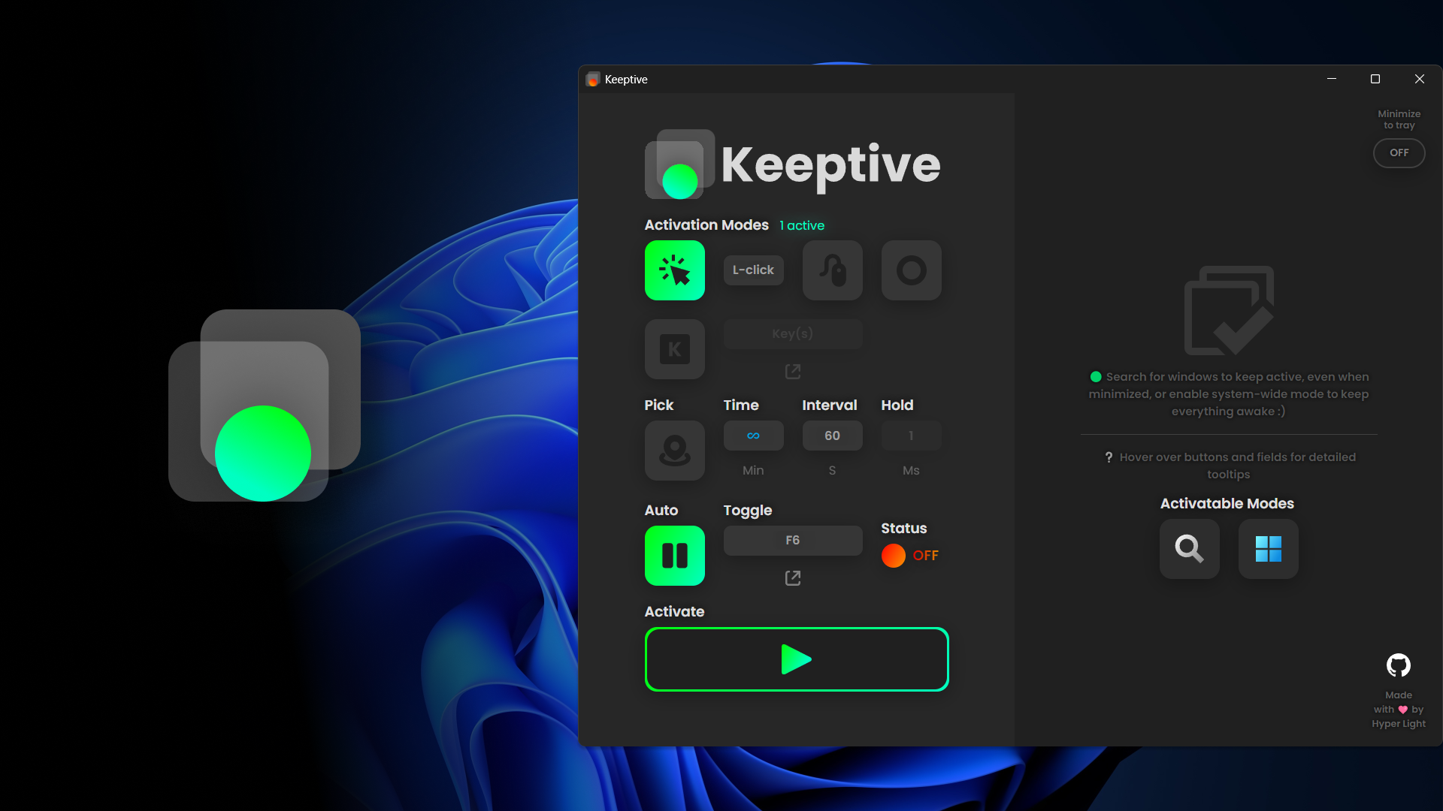The image size is (1443, 811).
Task: Select the scroll wheel activation mode
Action: [832, 270]
